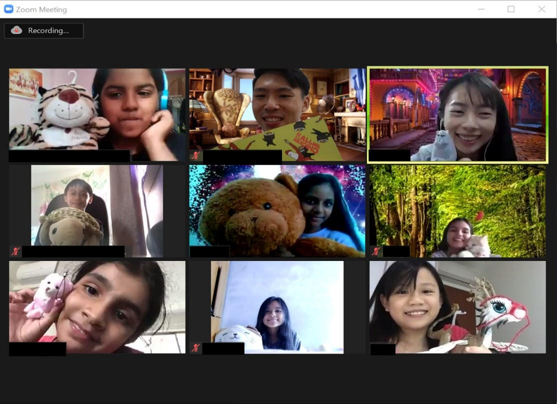Maximize the Zoom Meeting window

511,9
